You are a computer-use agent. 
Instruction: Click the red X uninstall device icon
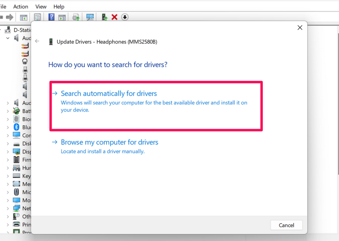[x=114, y=17]
